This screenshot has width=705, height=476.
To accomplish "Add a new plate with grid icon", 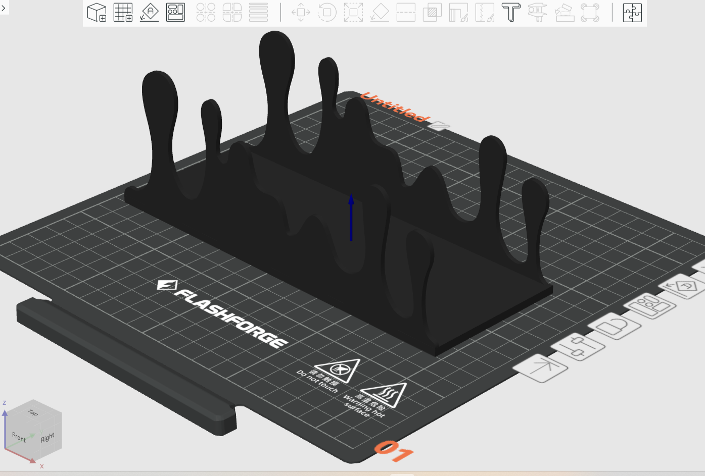I will click(x=123, y=12).
